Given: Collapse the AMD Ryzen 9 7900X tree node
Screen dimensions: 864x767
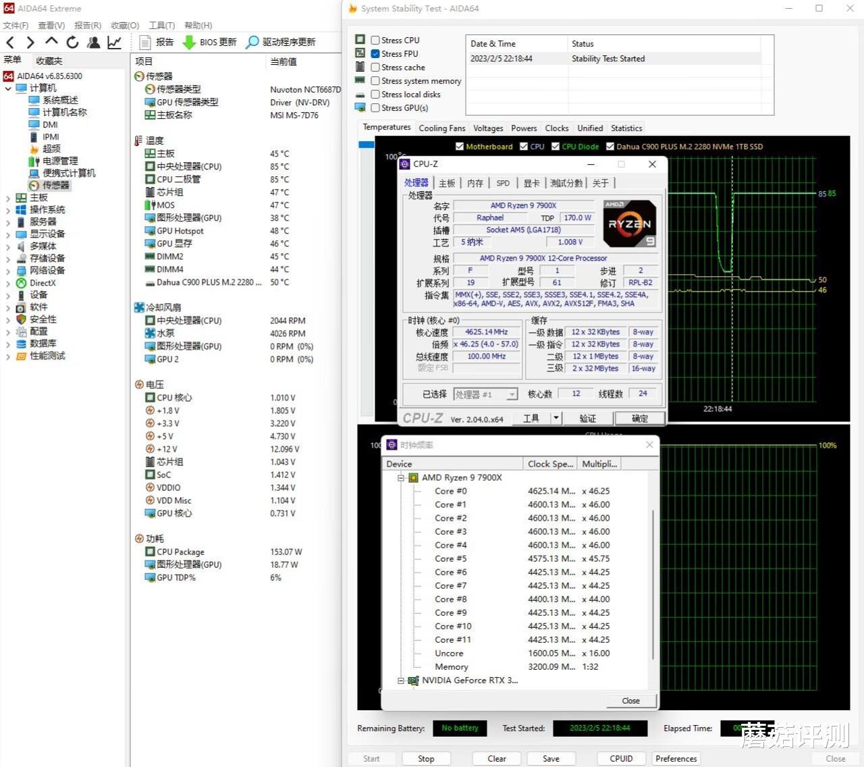Looking at the screenshot, I should tap(401, 478).
